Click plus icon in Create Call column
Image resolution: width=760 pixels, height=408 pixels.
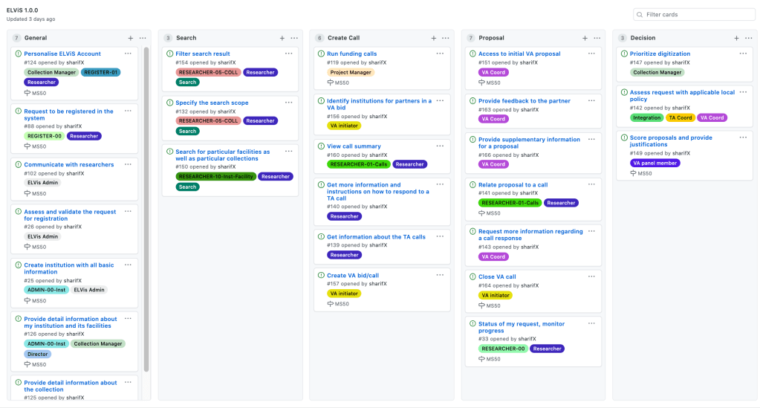pos(434,38)
